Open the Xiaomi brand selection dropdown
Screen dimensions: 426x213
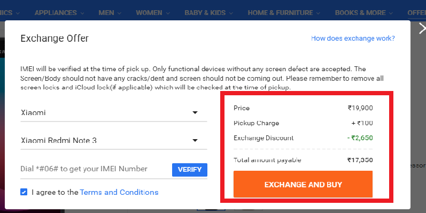click(x=113, y=112)
